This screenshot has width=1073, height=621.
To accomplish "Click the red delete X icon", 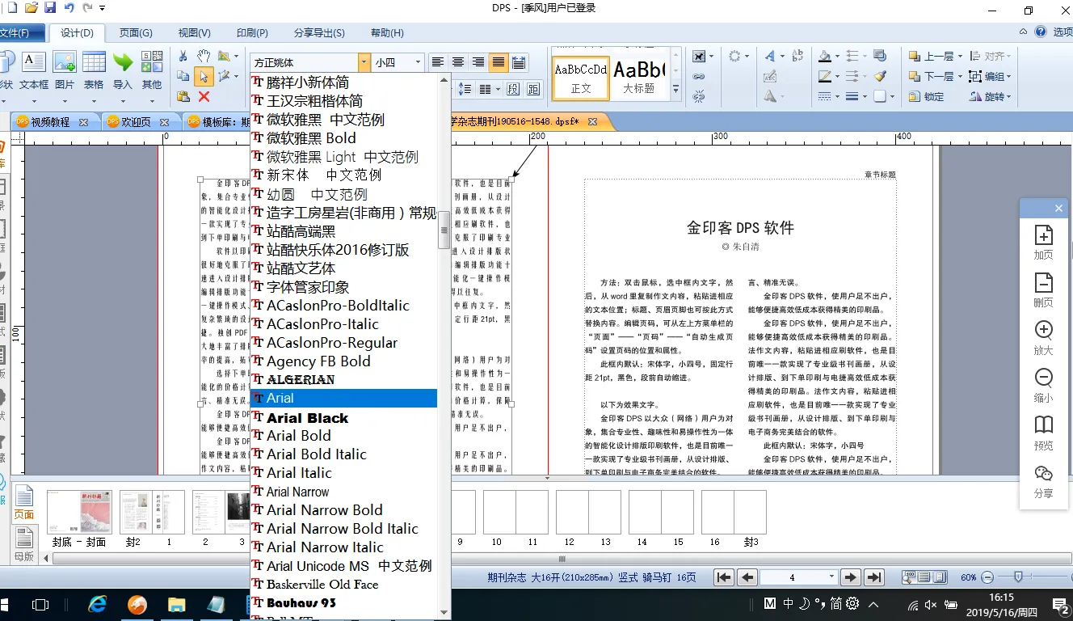I will click(204, 97).
